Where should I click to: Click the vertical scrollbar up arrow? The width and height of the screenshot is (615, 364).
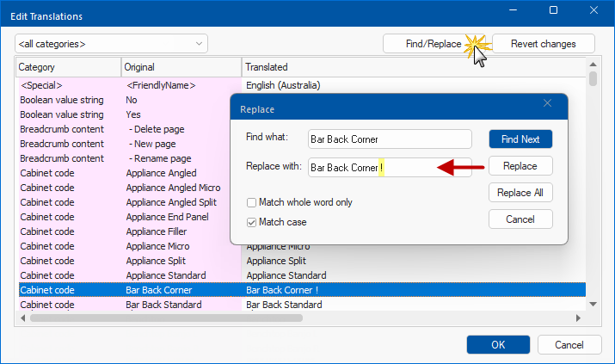point(593,65)
